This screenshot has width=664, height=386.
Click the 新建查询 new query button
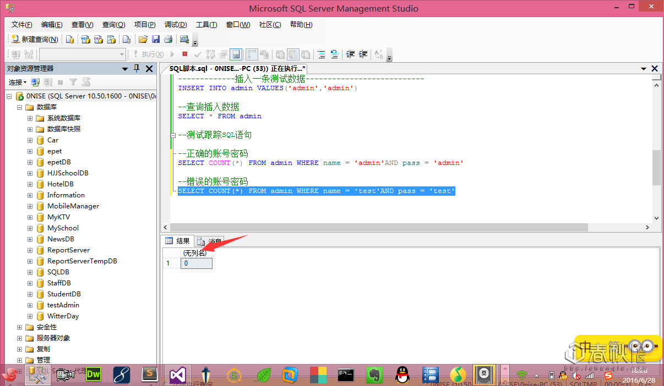click(35, 39)
